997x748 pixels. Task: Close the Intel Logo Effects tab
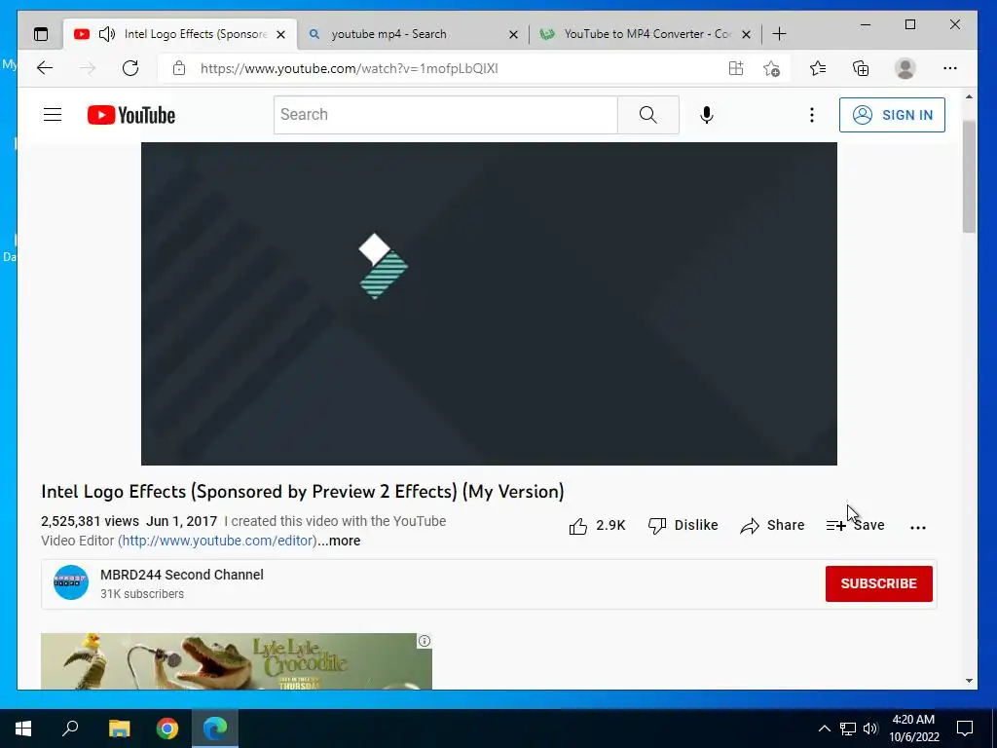[280, 35]
